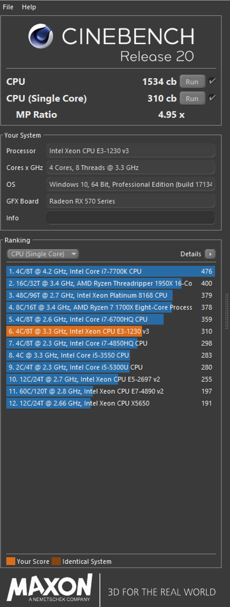Viewport: 230px width, 607px height.
Task: Toggle the CPU test checkbox
Action: [x=212, y=81]
